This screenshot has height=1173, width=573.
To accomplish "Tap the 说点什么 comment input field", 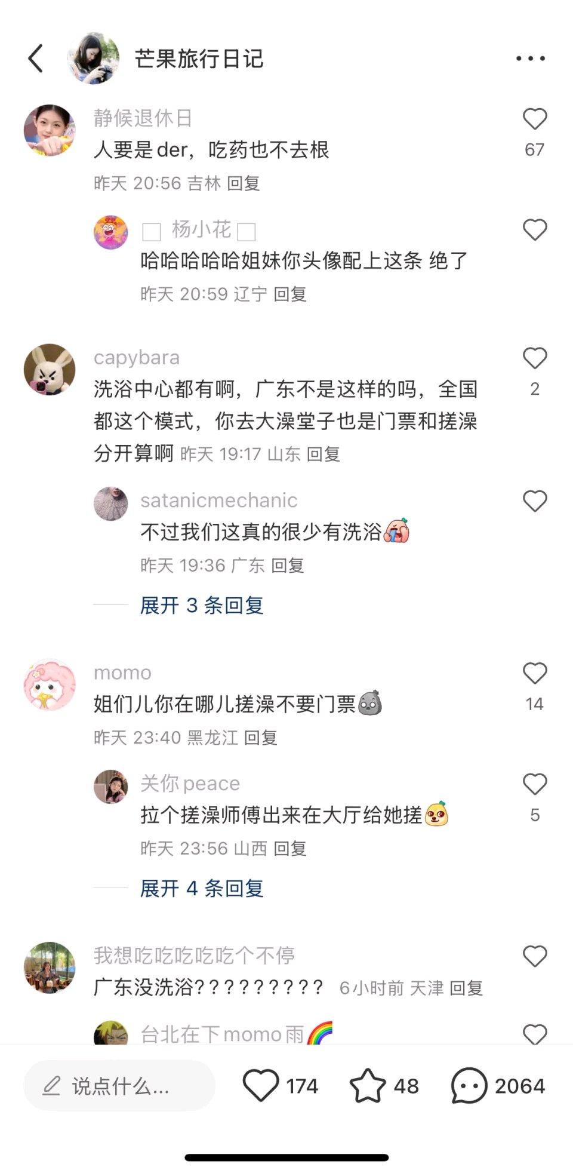I will coord(119,1086).
